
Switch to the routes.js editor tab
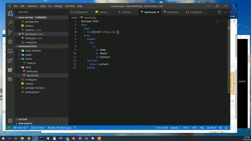coord(126,12)
